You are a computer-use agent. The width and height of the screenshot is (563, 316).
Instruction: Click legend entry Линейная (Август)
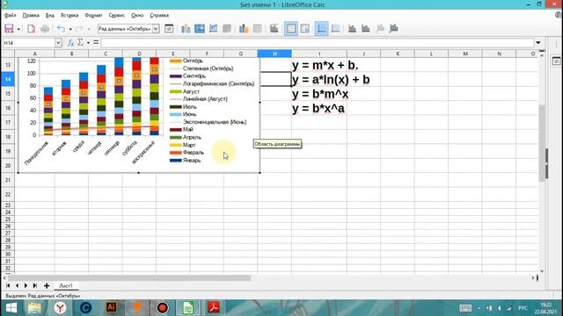tap(199, 99)
